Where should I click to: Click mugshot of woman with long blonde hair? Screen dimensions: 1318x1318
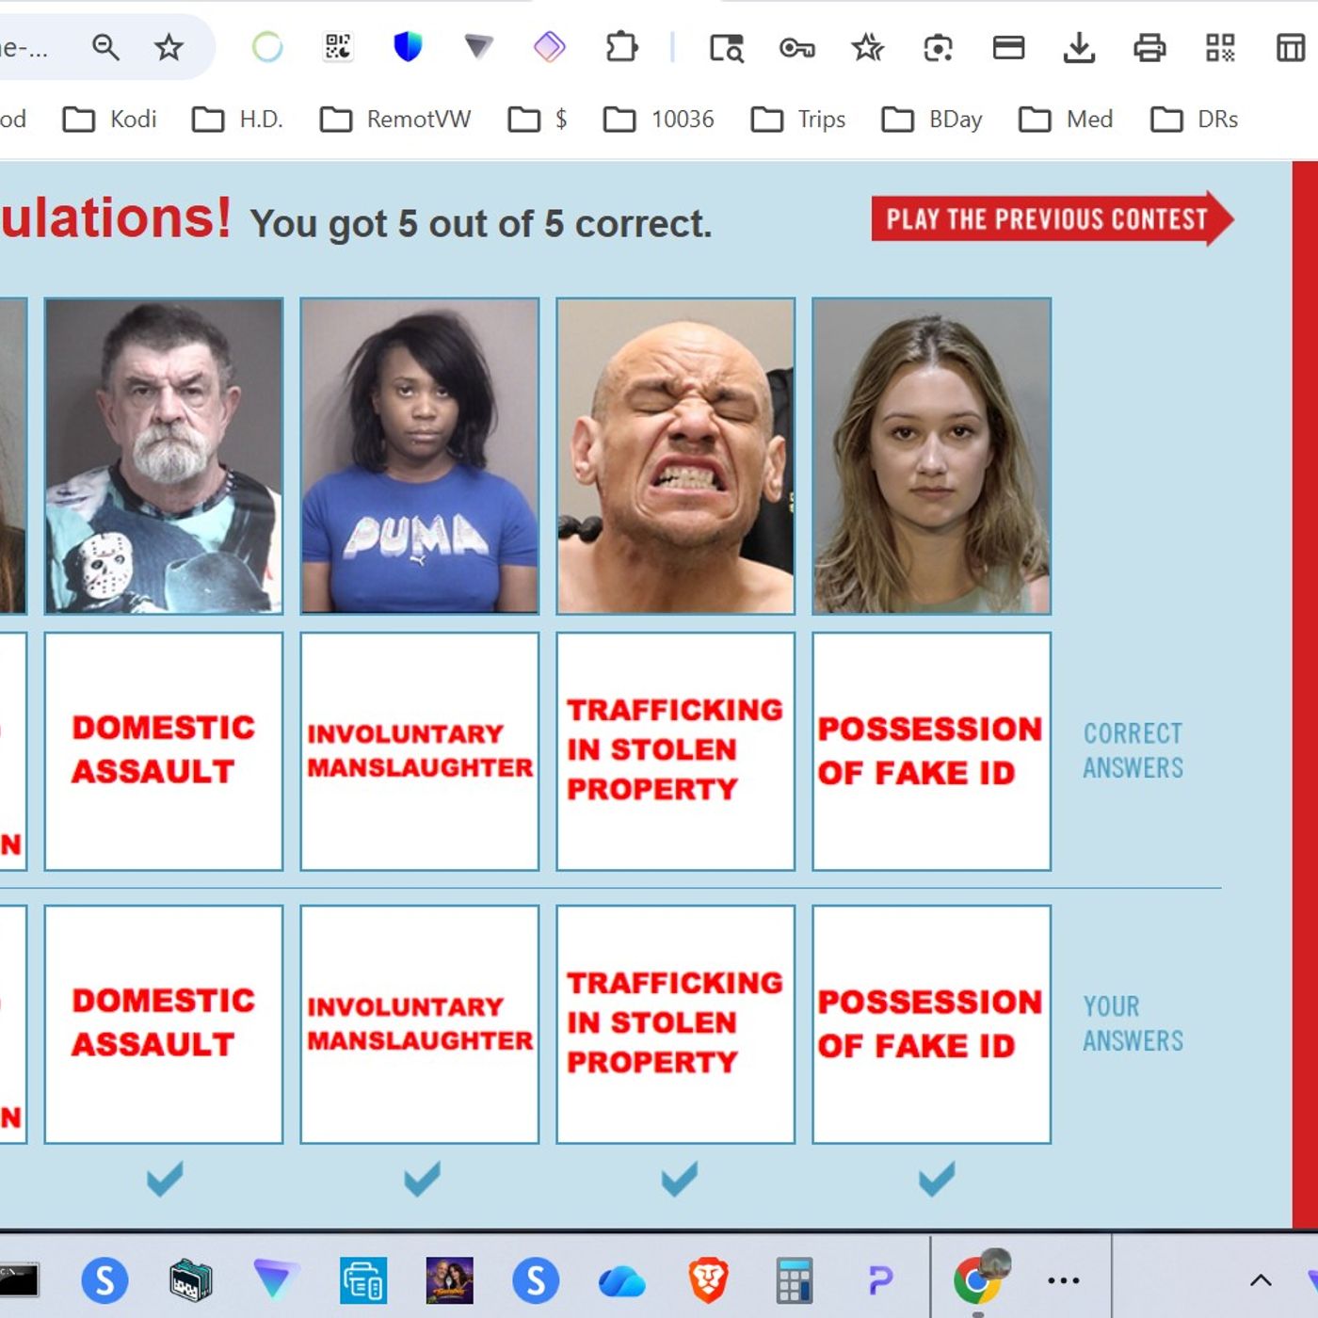[932, 457]
